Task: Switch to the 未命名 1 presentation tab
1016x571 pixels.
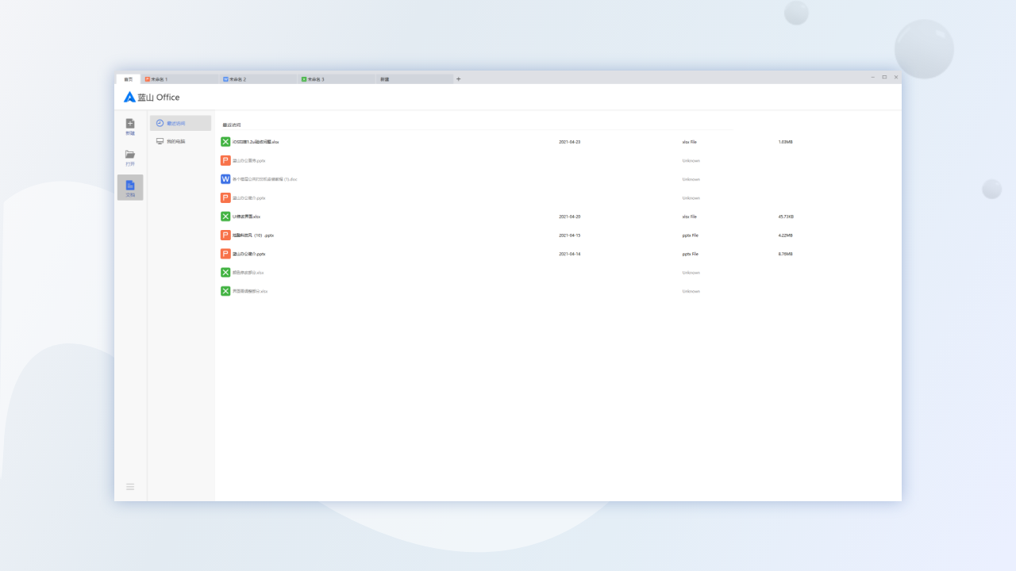Action: pos(179,79)
